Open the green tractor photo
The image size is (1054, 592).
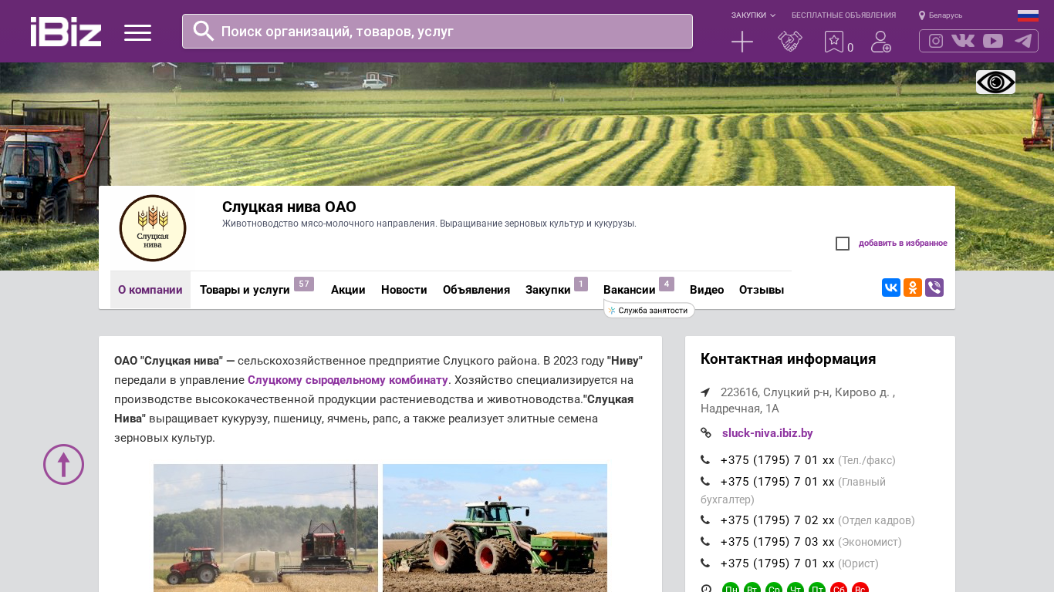(495, 528)
